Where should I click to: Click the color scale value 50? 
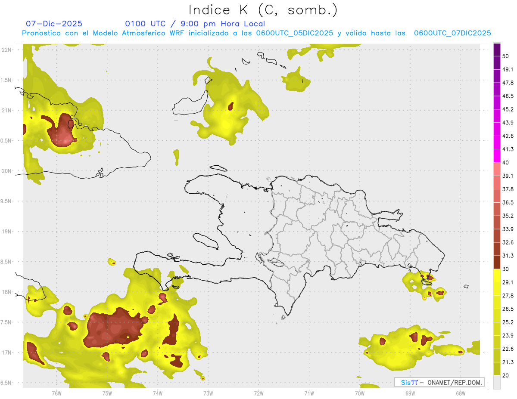coord(505,56)
